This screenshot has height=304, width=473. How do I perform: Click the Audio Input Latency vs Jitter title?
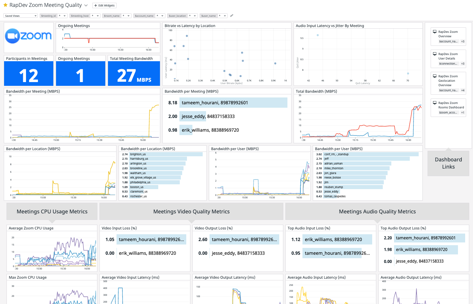click(x=330, y=26)
